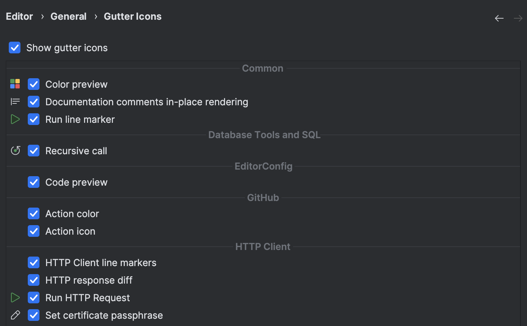Click the green Run line marker icon
527x326 pixels.
15,119
